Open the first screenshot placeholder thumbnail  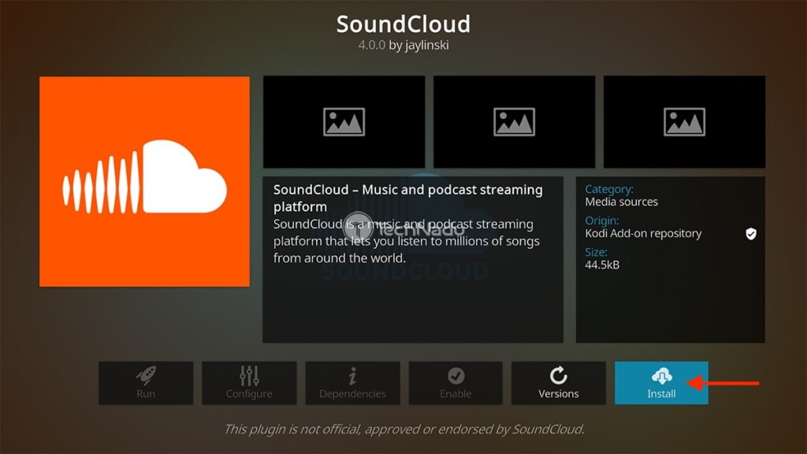(344, 122)
